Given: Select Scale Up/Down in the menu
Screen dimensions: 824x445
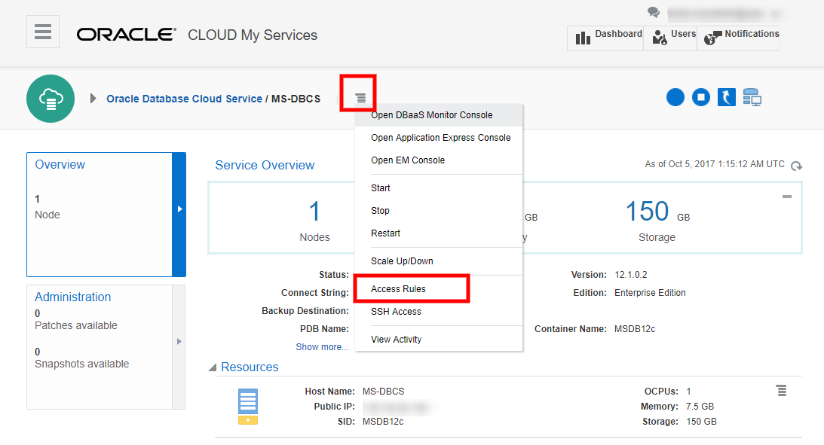Looking at the screenshot, I should pos(401,261).
